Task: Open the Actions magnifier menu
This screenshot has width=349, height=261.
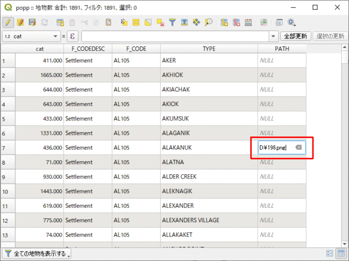Action: click(x=292, y=22)
